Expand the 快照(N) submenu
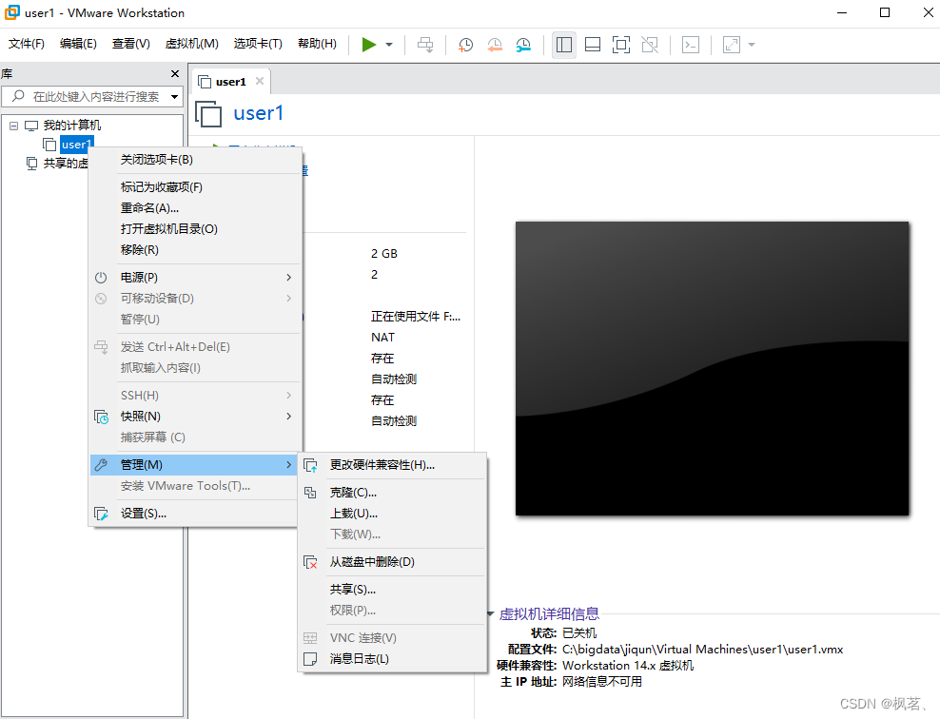Image resolution: width=940 pixels, height=719 pixels. pos(194,417)
